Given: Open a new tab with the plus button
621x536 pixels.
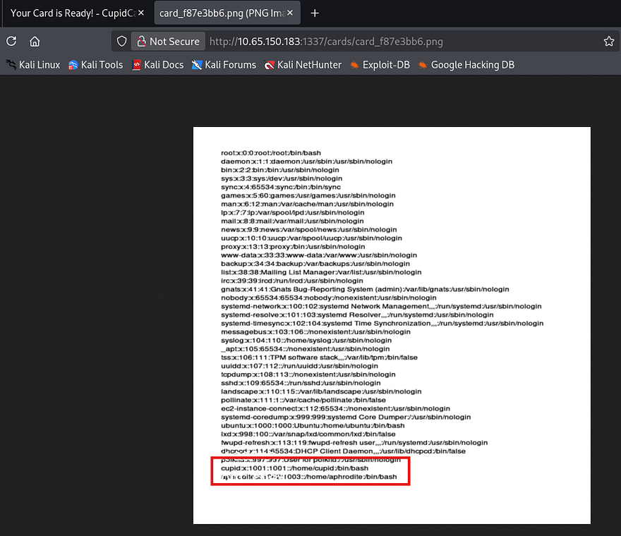Looking at the screenshot, I should pos(315,13).
